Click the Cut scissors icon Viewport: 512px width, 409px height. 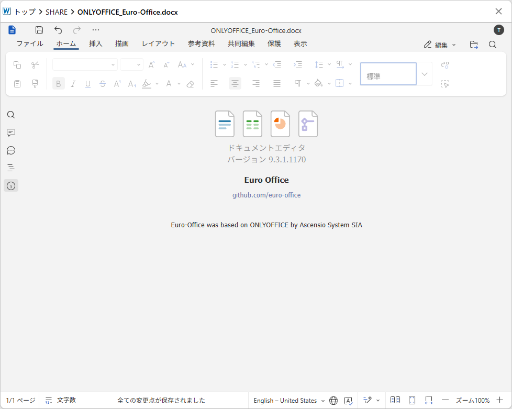tap(35, 65)
